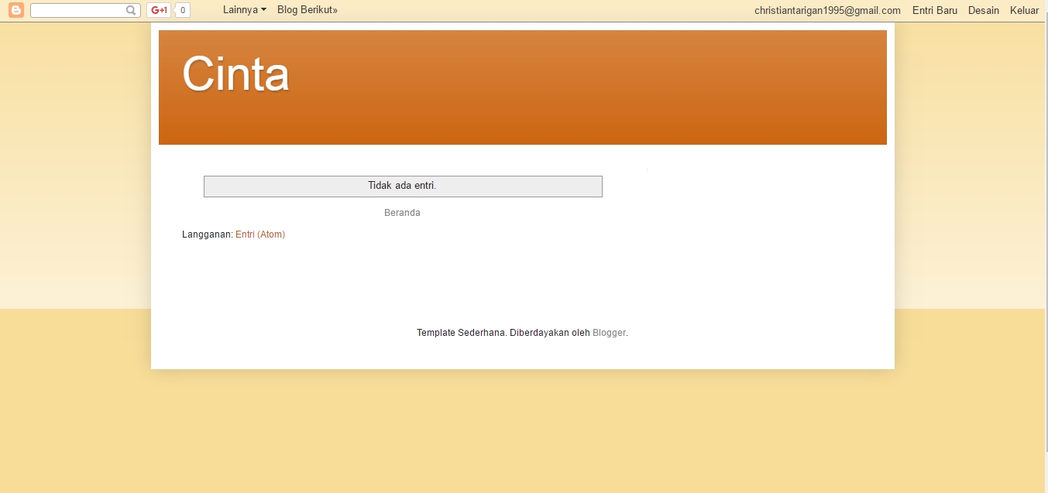The image size is (1048, 493).
Task: Click the orange Blogger logo icon
Action: [15, 10]
